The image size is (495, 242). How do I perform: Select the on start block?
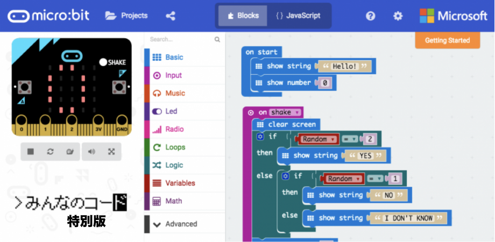pyautogui.click(x=261, y=52)
